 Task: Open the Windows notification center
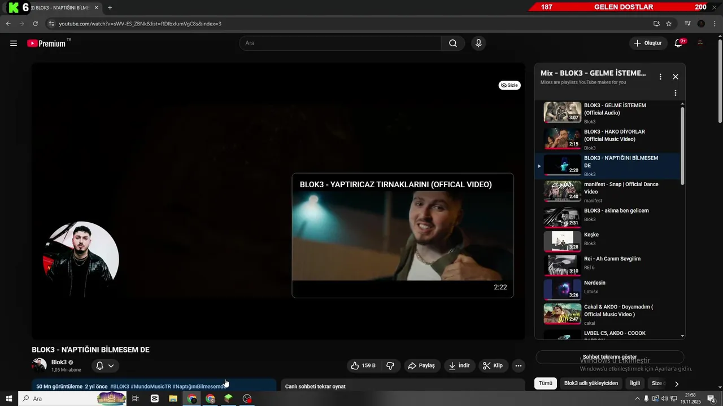click(712, 399)
